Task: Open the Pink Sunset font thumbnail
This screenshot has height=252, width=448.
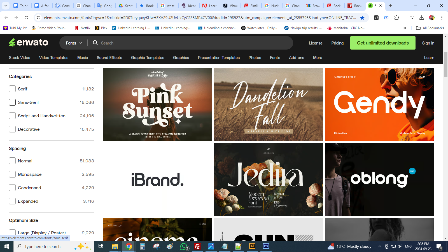Action: click(x=157, y=104)
